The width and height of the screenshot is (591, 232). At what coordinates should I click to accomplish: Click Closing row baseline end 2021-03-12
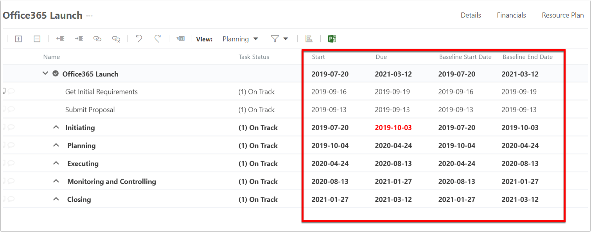click(x=520, y=199)
